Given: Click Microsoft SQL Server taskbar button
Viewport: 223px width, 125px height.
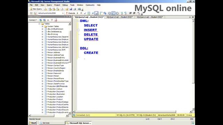Looking at the screenshot, I should pos(78,123).
